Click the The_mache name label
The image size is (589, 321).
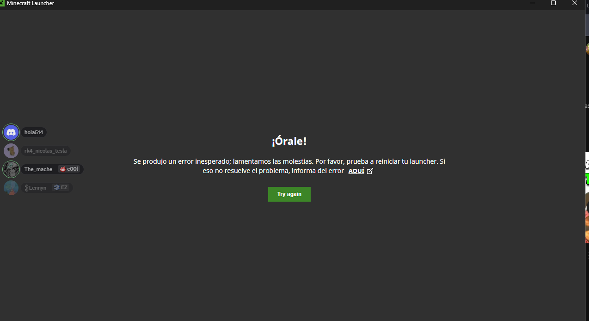pyautogui.click(x=38, y=169)
